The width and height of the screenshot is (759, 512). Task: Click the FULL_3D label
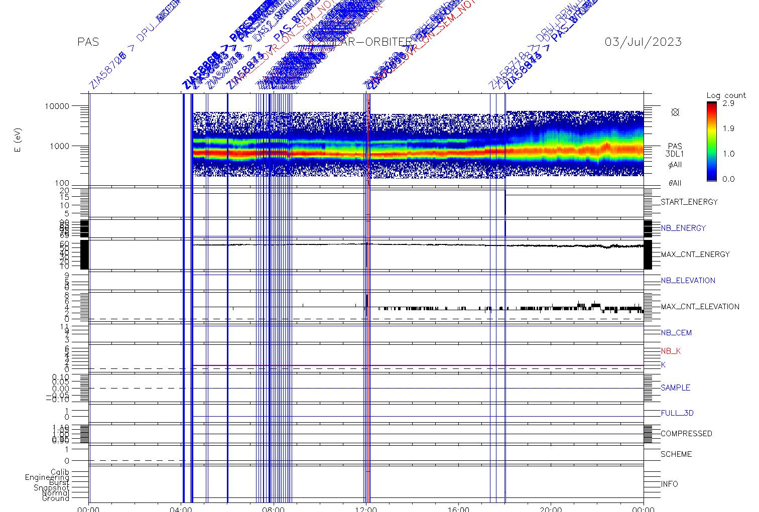click(677, 413)
